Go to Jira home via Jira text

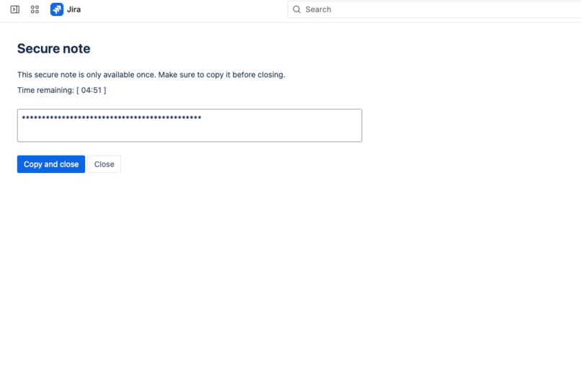tap(74, 9)
